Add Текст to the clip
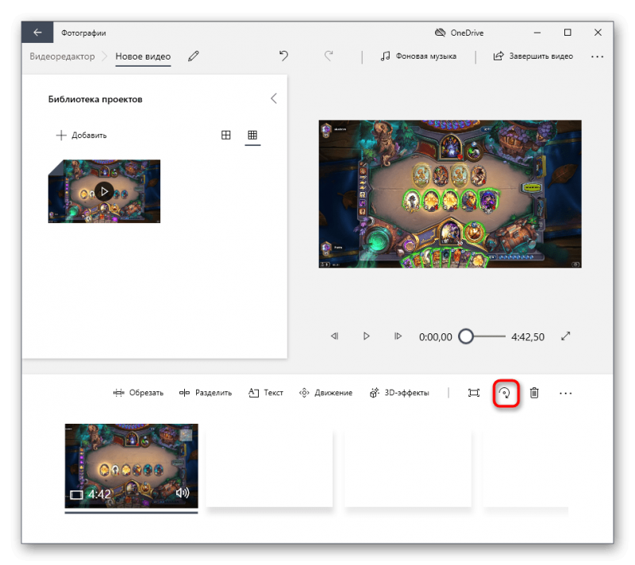 point(266,393)
